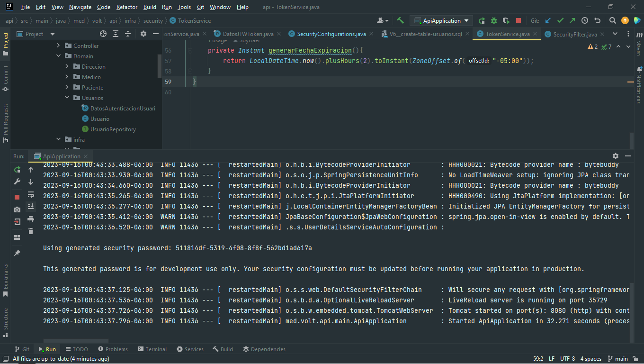Open the Build menu
Viewport: 644px width, 364px height.
point(150,7)
